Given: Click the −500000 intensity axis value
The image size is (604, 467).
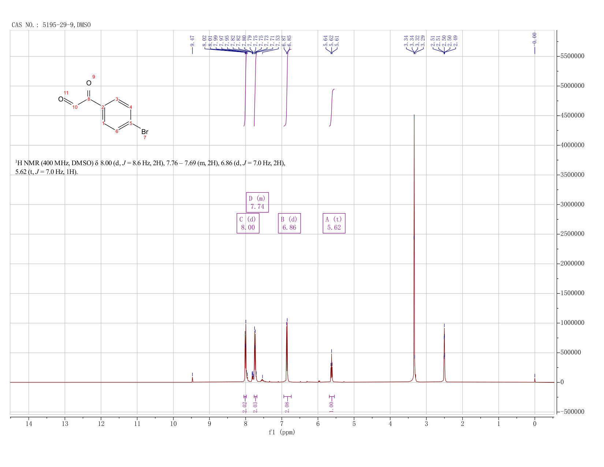Looking at the screenshot, I should click(572, 412).
